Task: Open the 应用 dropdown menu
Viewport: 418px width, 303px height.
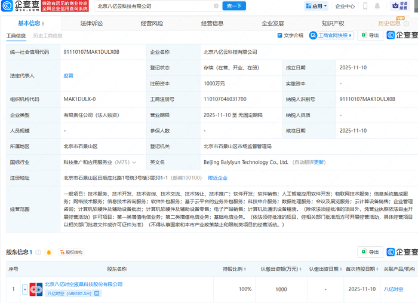Action: click(317, 7)
